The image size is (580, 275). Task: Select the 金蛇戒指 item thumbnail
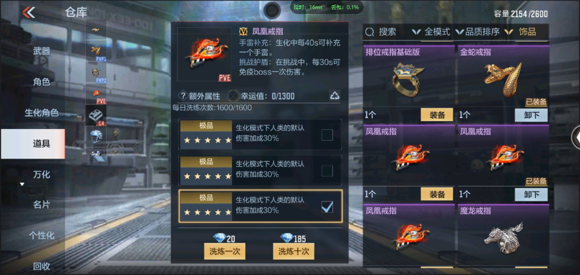point(503,80)
